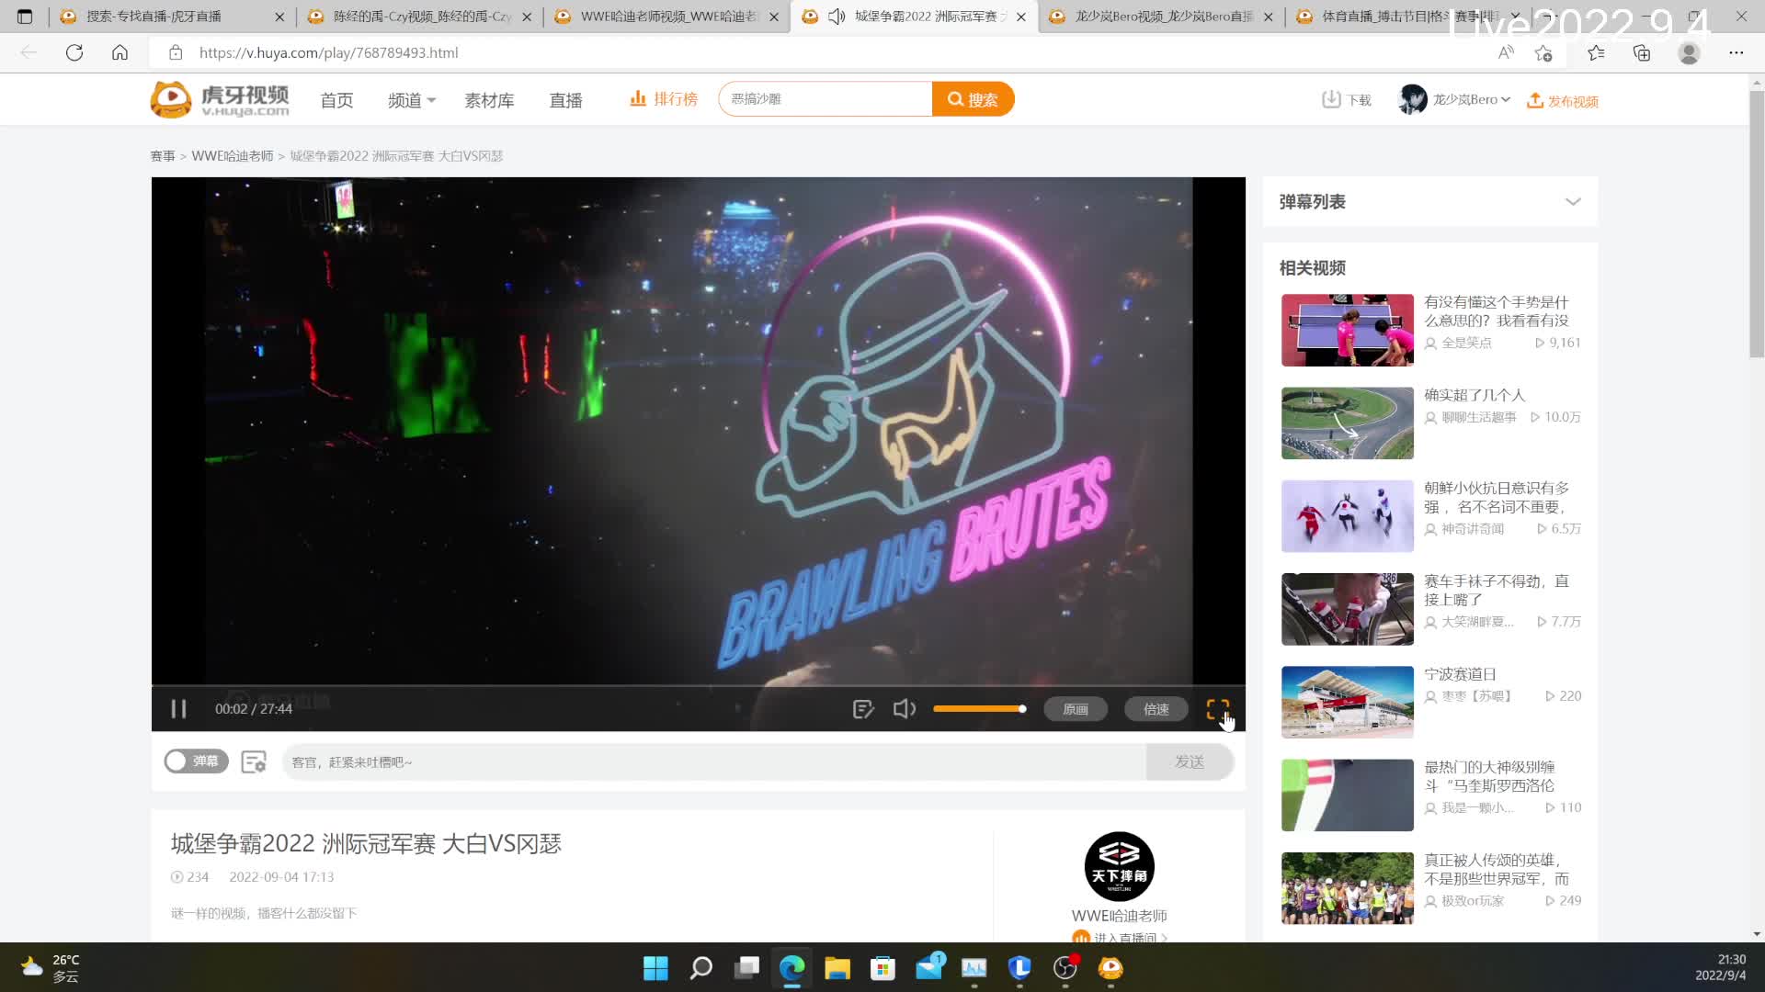Refresh the browser page
The image size is (1765, 992).
click(x=74, y=52)
